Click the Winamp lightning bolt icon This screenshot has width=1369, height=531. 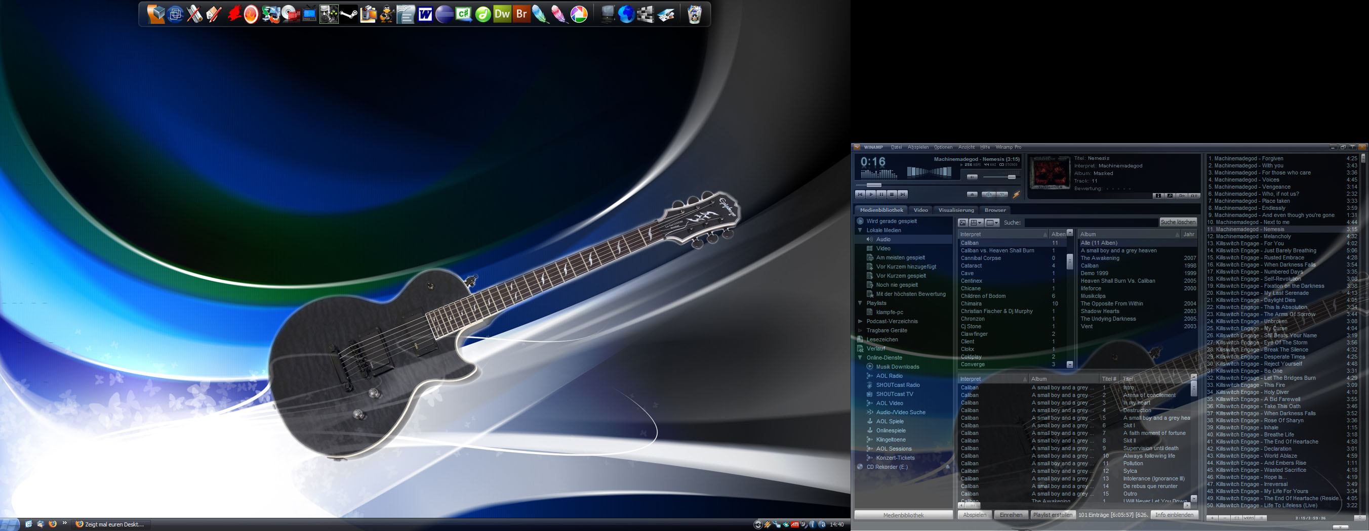[x=1017, y=195]
